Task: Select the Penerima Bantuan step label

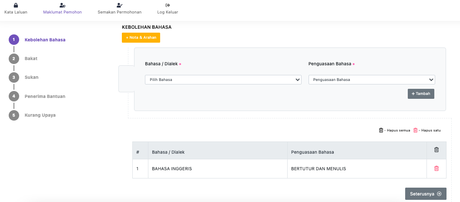Action: click(x=45, y=96)
